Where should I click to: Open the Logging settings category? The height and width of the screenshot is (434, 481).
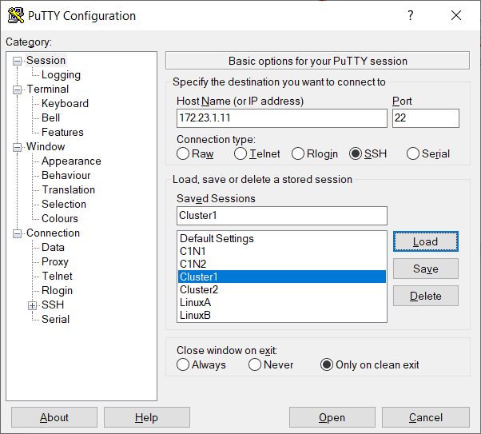pyautogui.click(x=61, y=75)
